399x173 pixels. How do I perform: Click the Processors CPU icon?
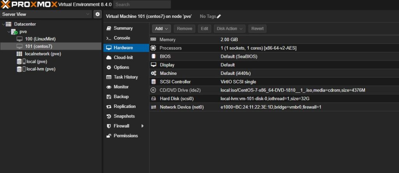pos(153,48)
